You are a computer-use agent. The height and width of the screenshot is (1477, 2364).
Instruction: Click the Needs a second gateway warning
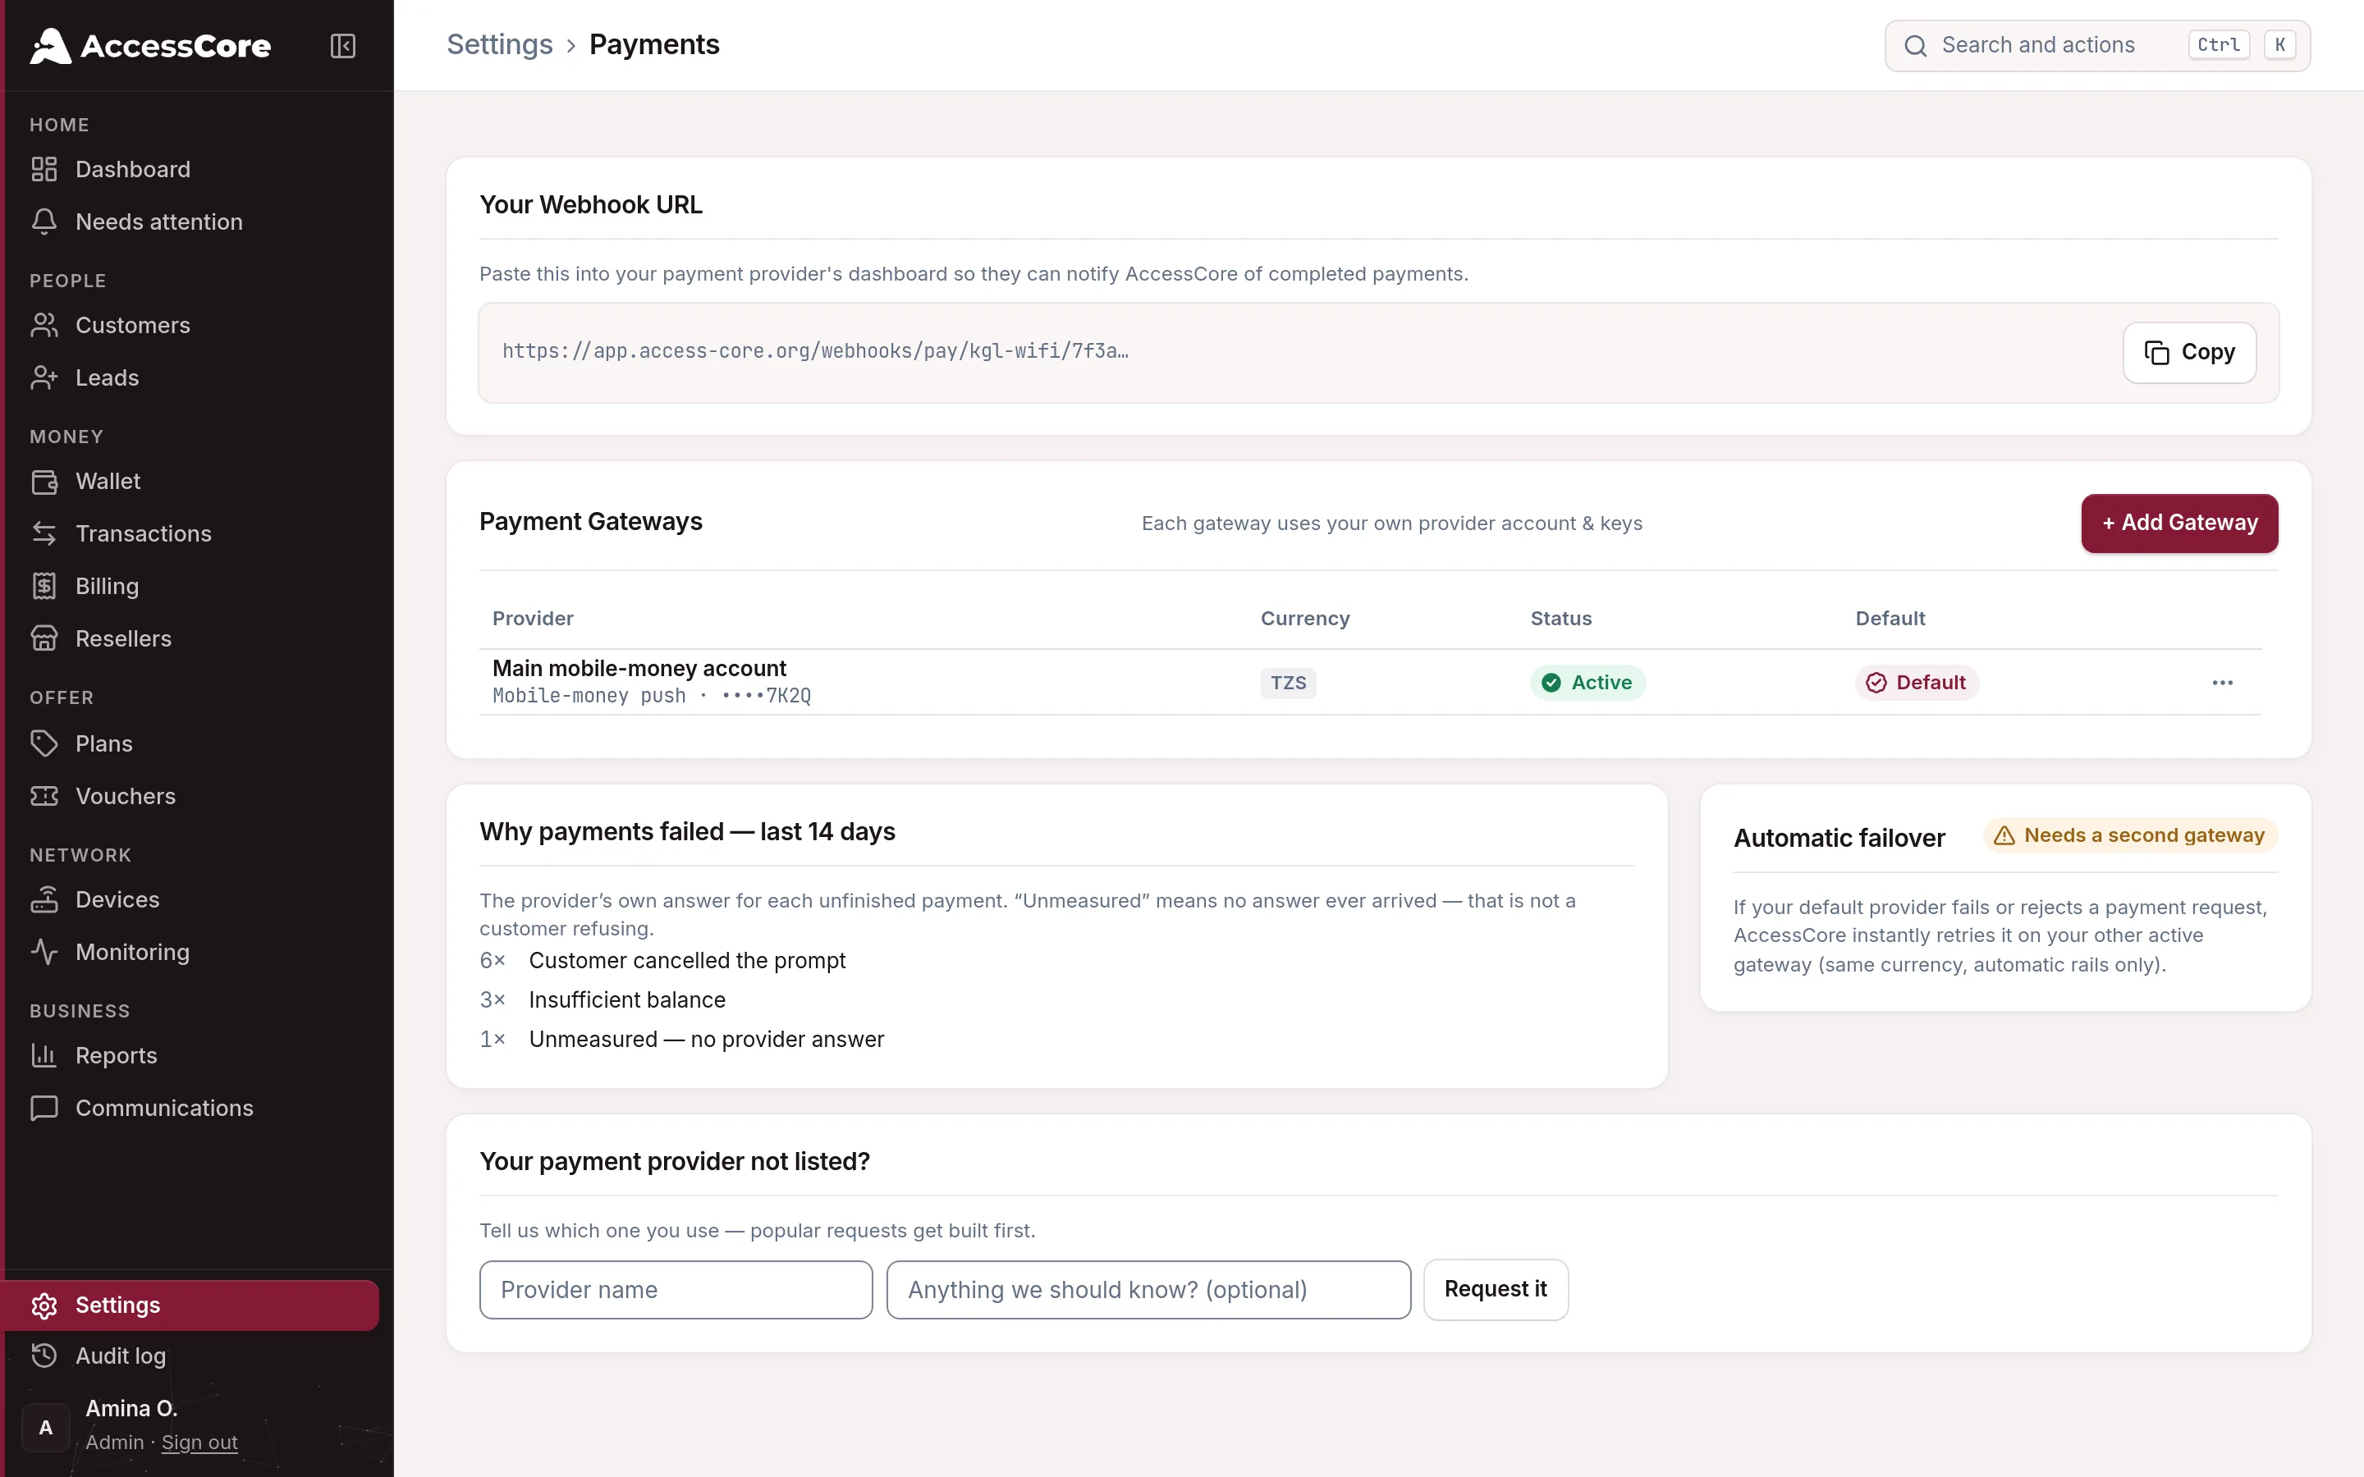2129,836
